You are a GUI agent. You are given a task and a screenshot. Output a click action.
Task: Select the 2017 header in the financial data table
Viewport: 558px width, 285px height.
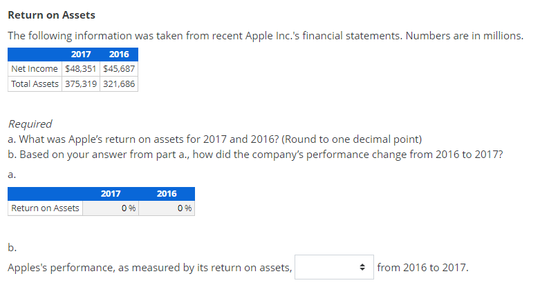tap(81, 55)
